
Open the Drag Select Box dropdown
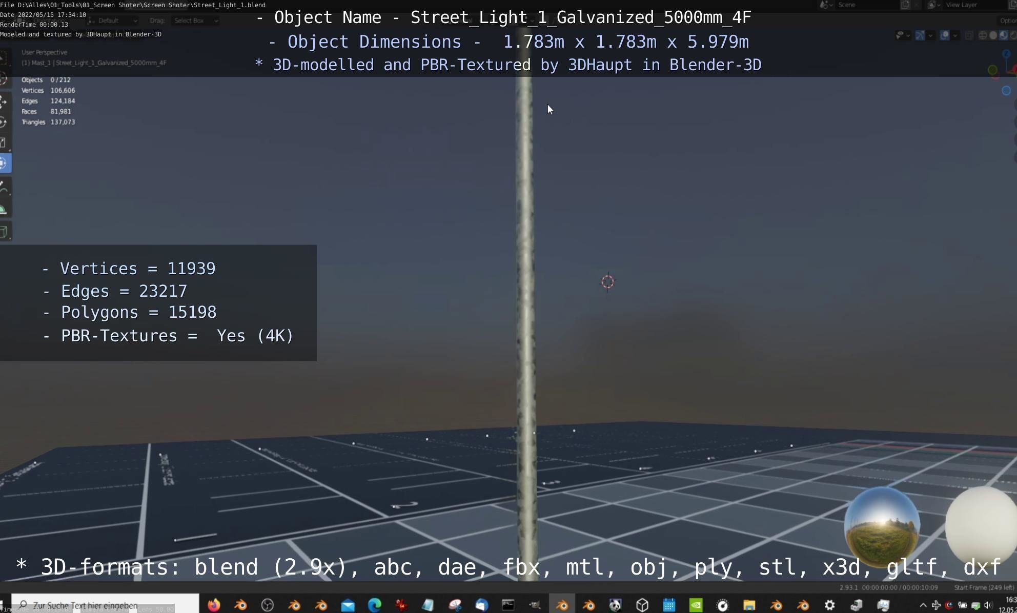point(196,21)
